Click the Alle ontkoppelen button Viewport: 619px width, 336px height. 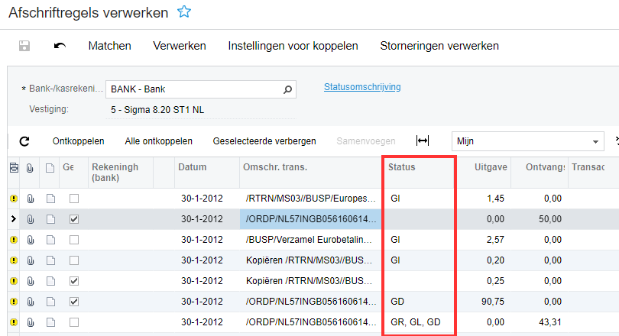point(159,141)
